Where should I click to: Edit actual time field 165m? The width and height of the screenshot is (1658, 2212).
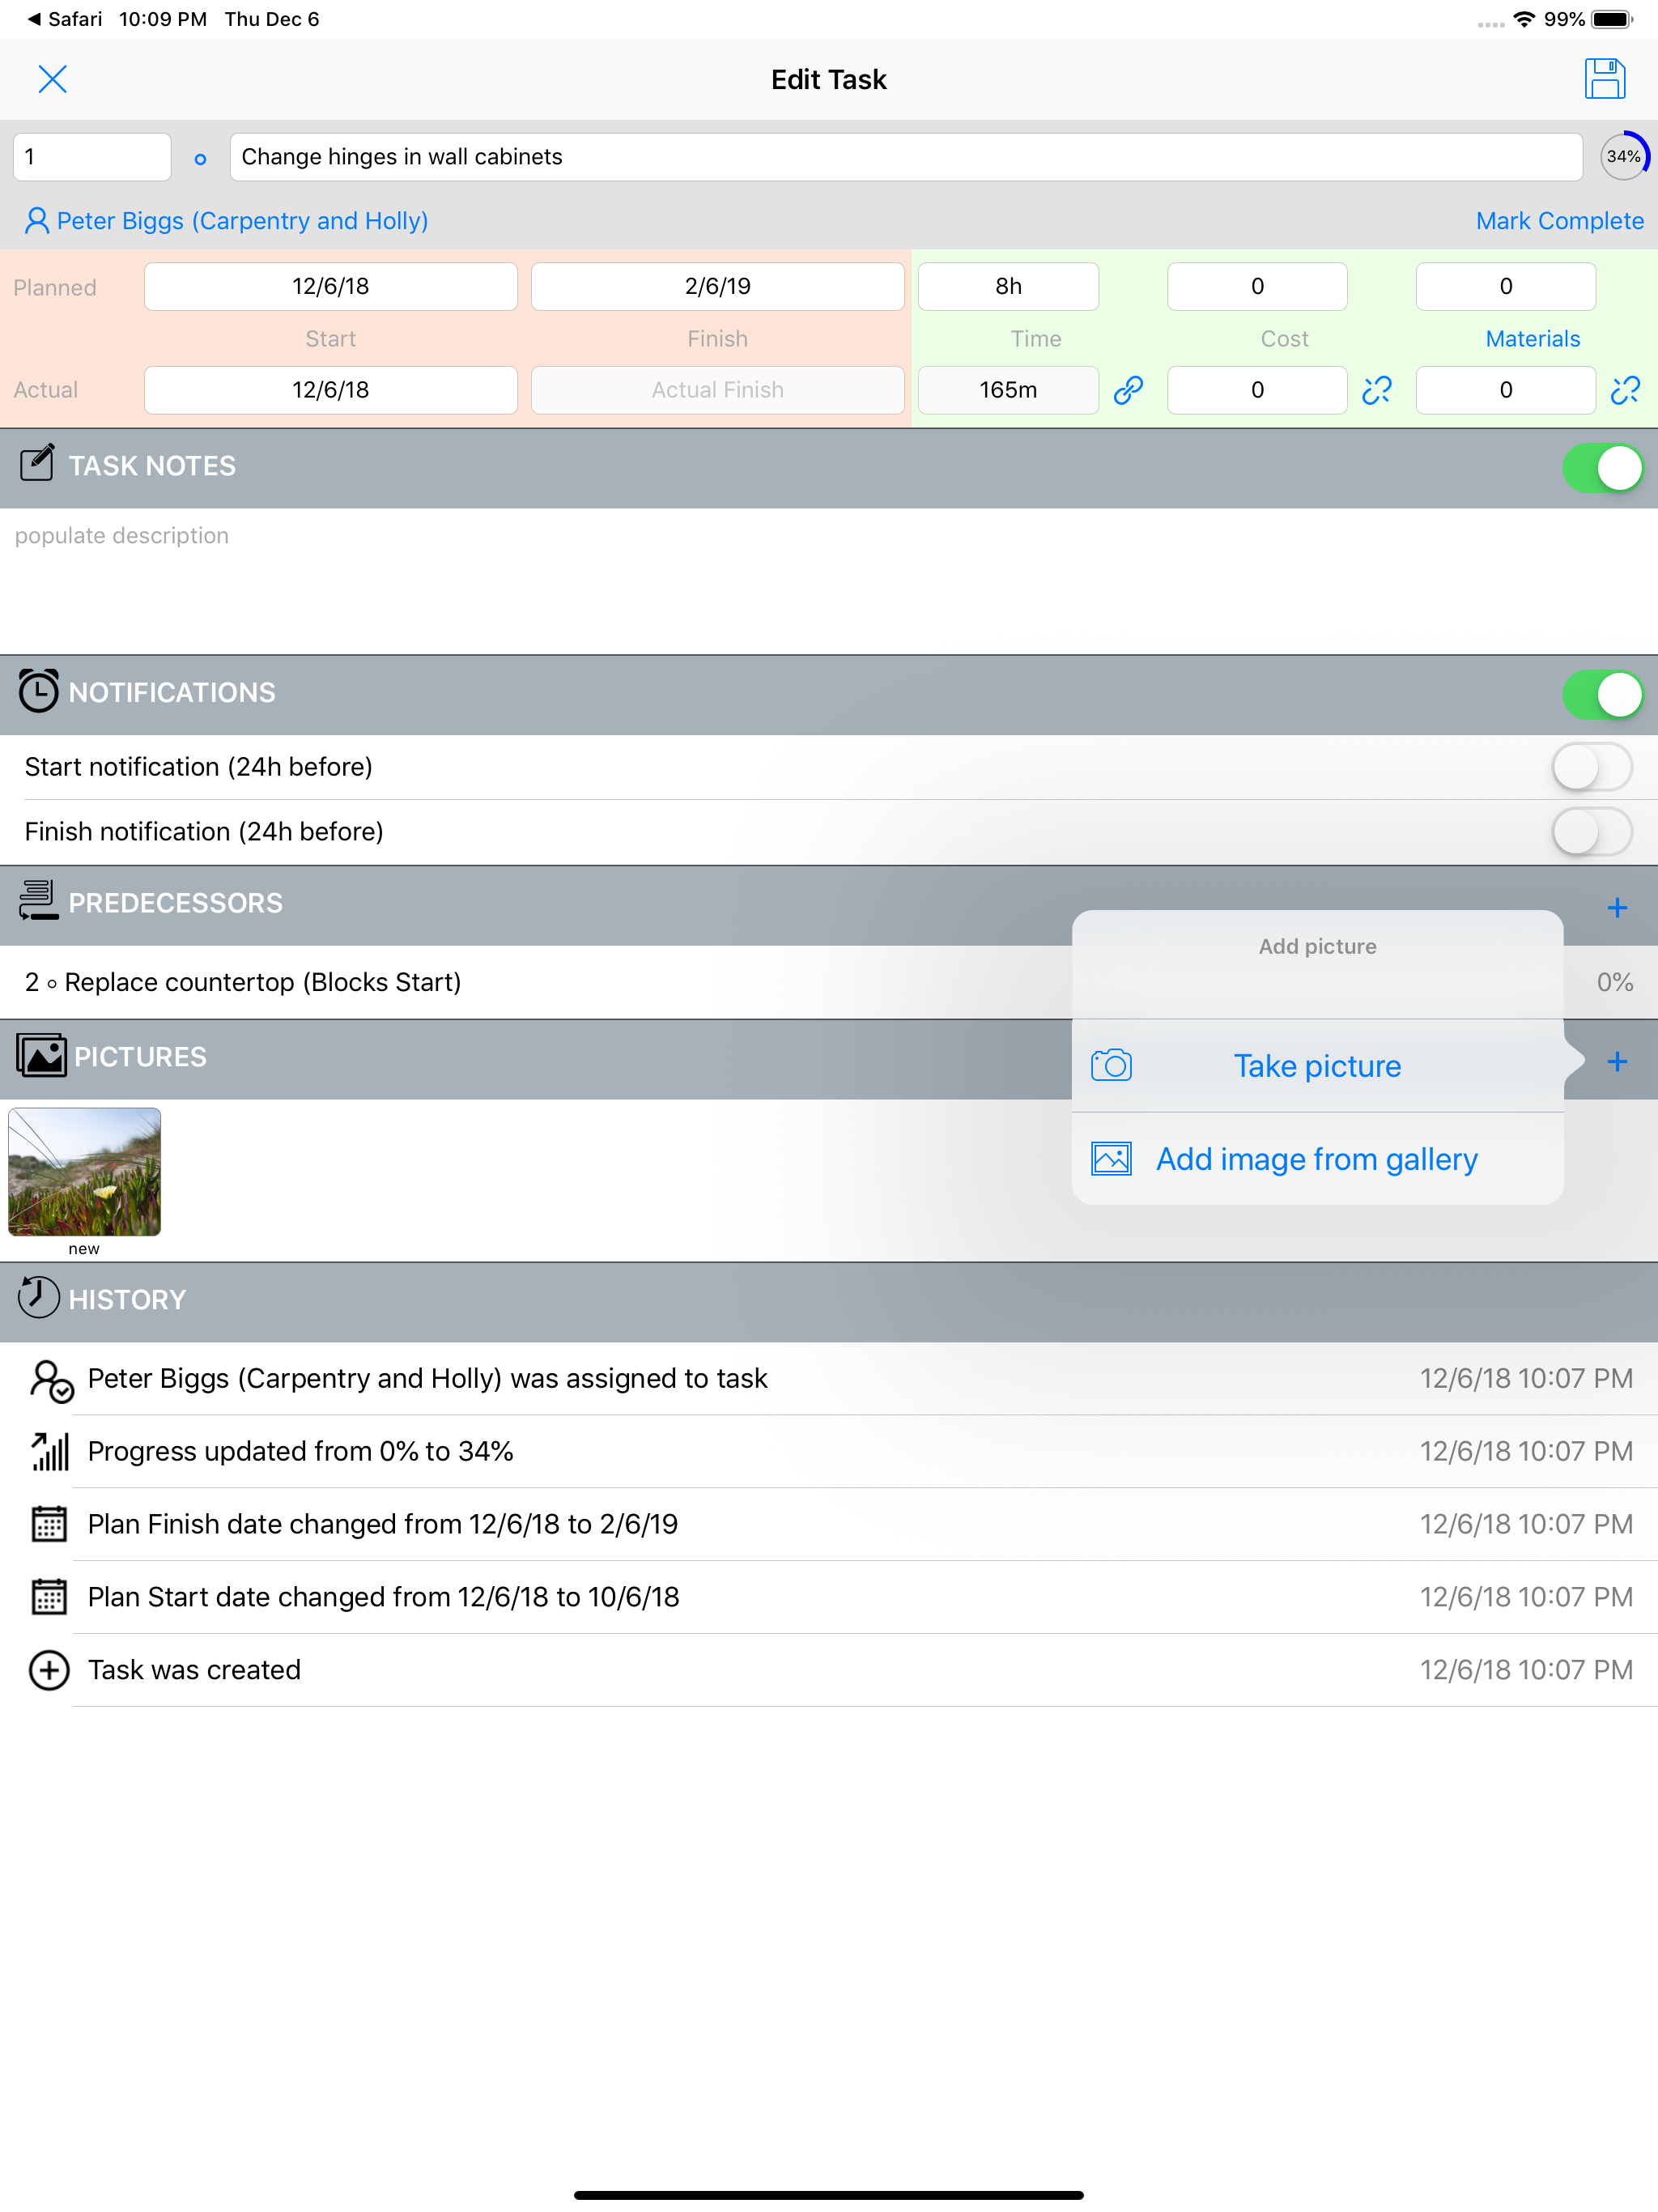[x=1008, y=390]
